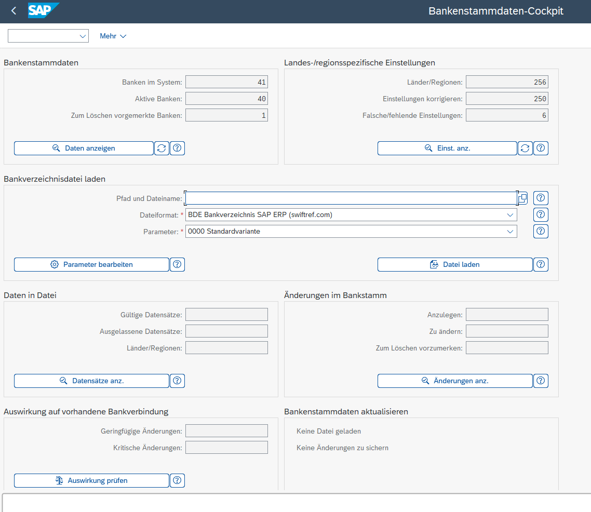The image size is (591, 512).
Task: Open help next to the Einst. anz. button
Action: tap(541, 148)
